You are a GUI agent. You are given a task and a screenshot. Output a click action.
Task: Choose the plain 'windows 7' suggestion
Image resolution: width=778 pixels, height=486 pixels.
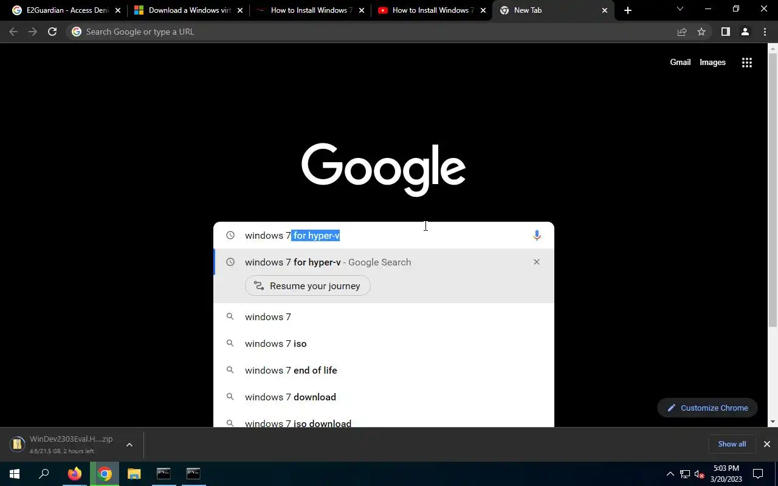pyautogui.click(x=384, y=317)
